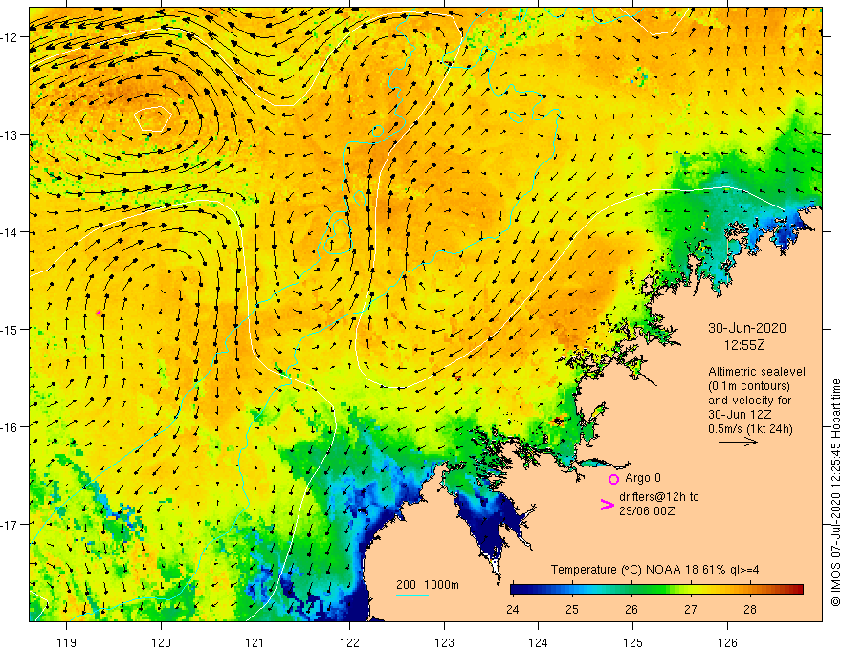Click the latitude label "-16"
This screenshot has height=650, width=842.
[11, 427]
